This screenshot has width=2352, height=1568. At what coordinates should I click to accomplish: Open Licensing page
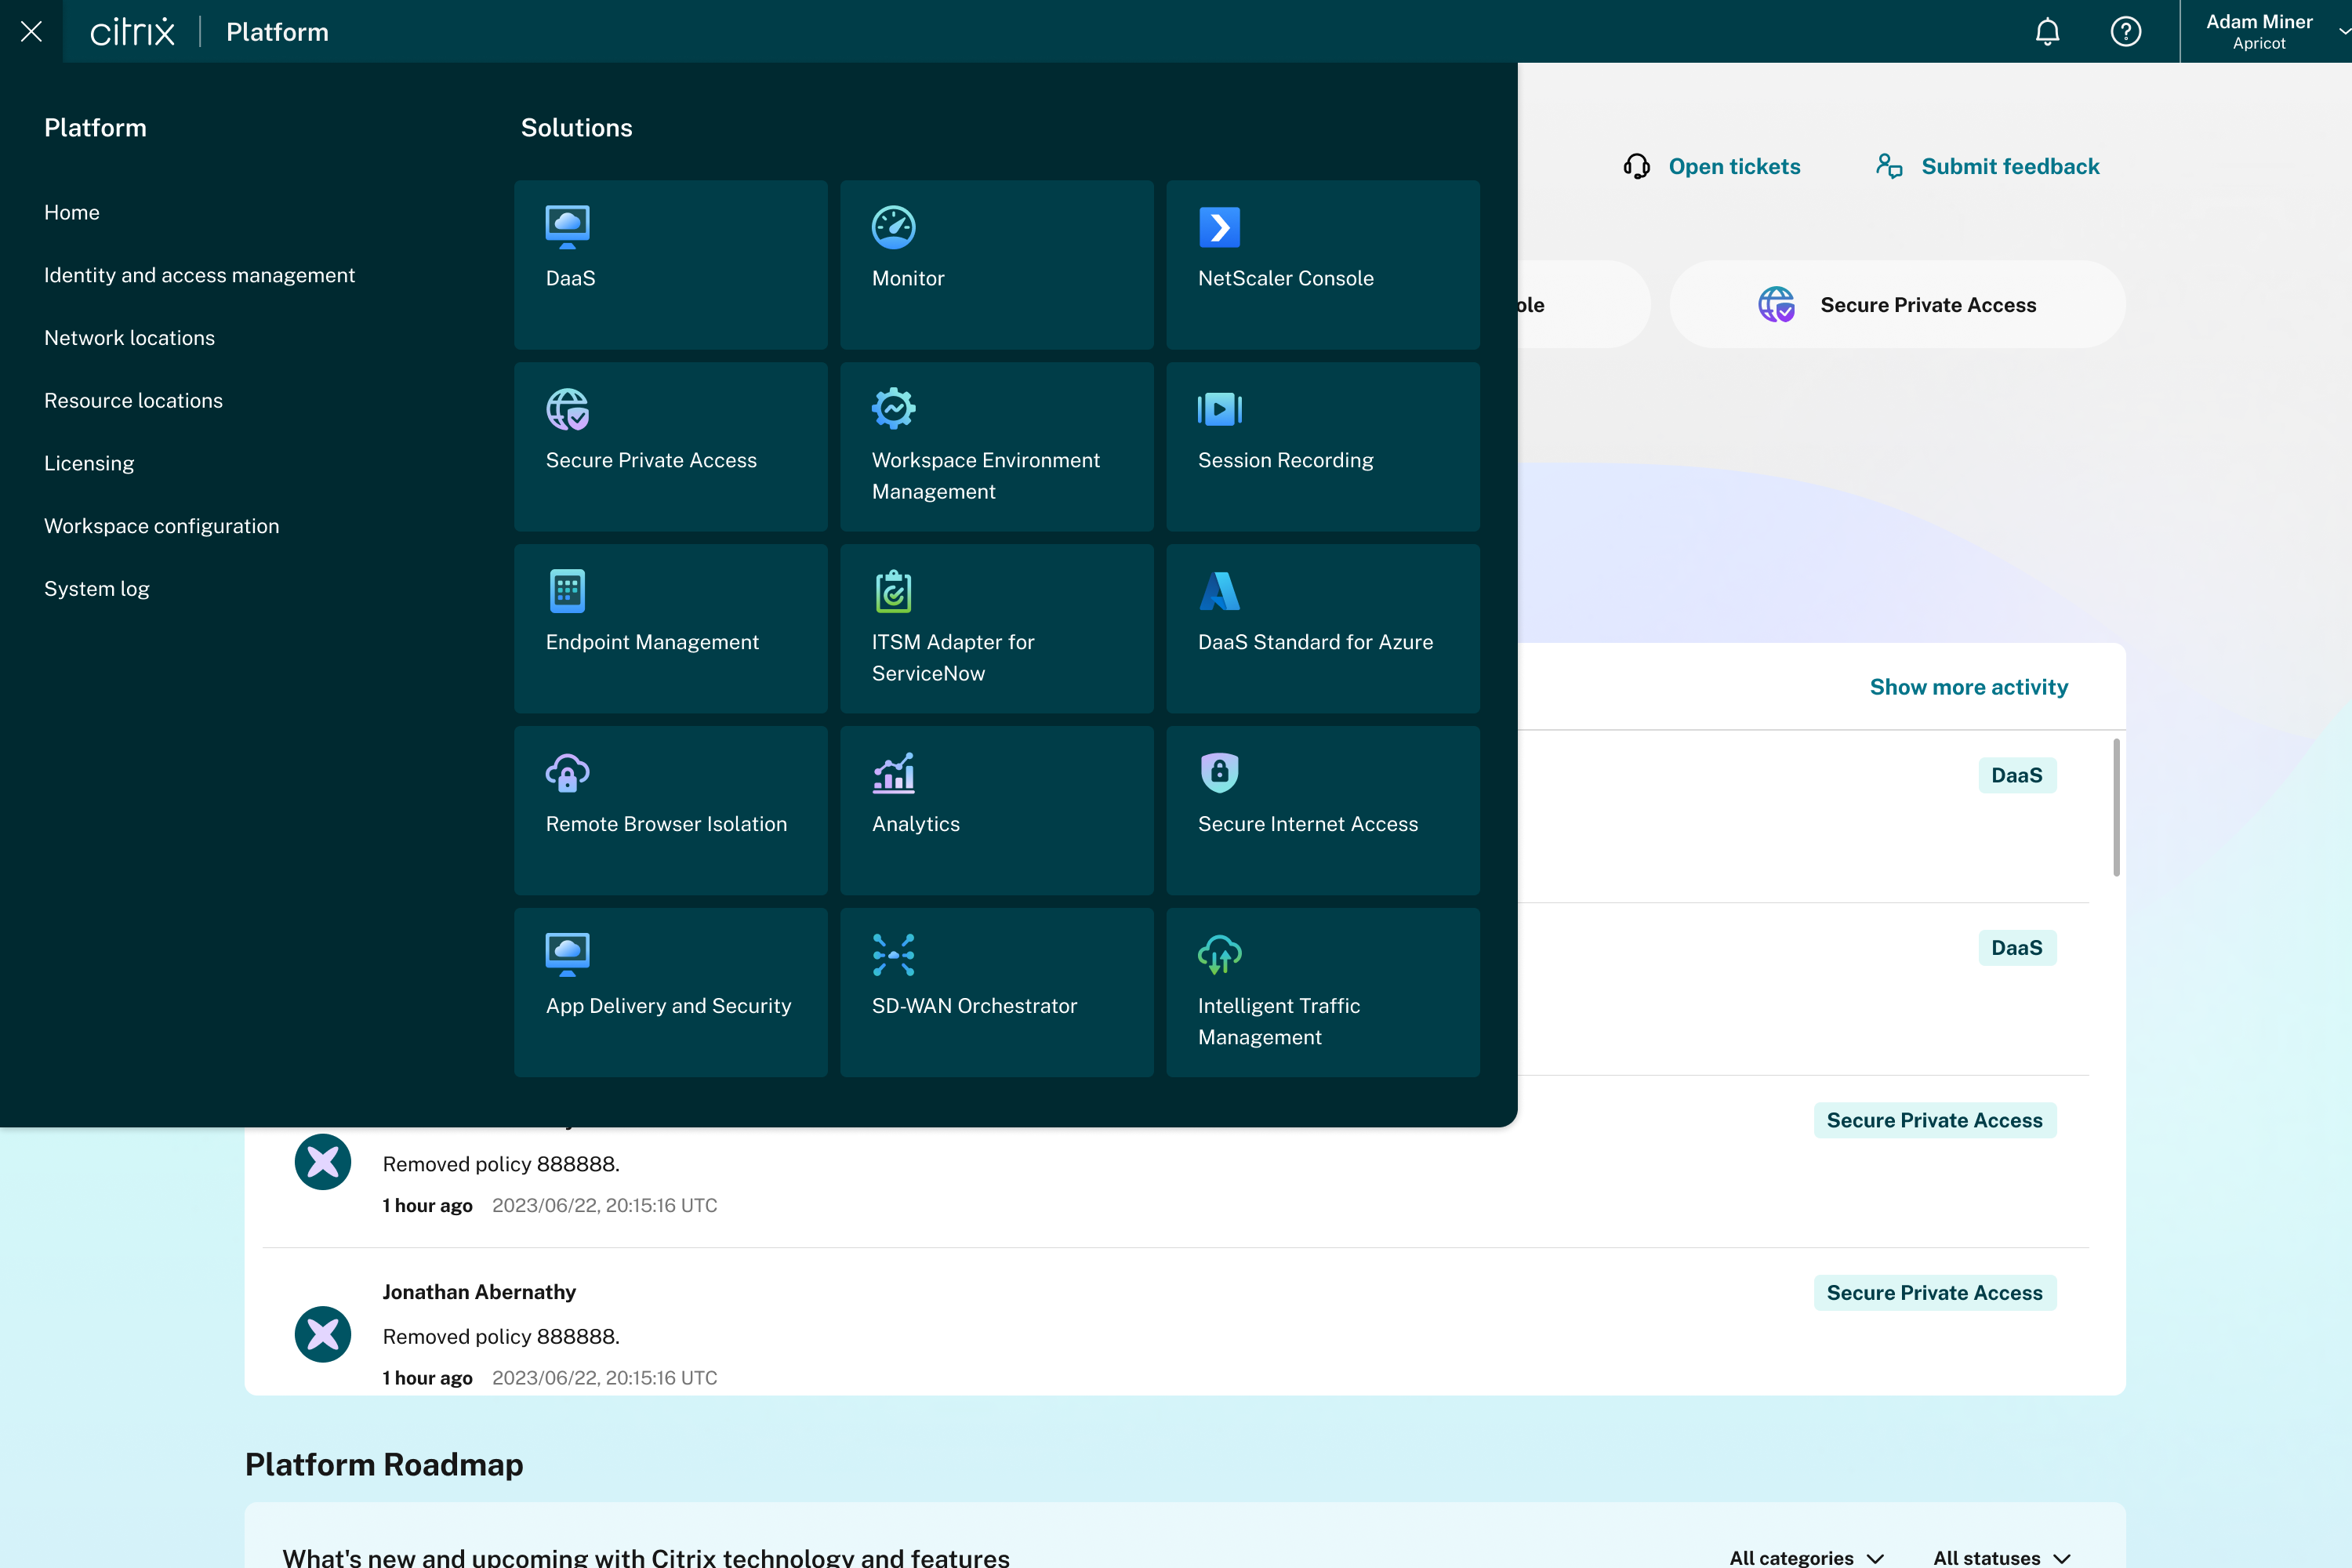click(89, 463)
